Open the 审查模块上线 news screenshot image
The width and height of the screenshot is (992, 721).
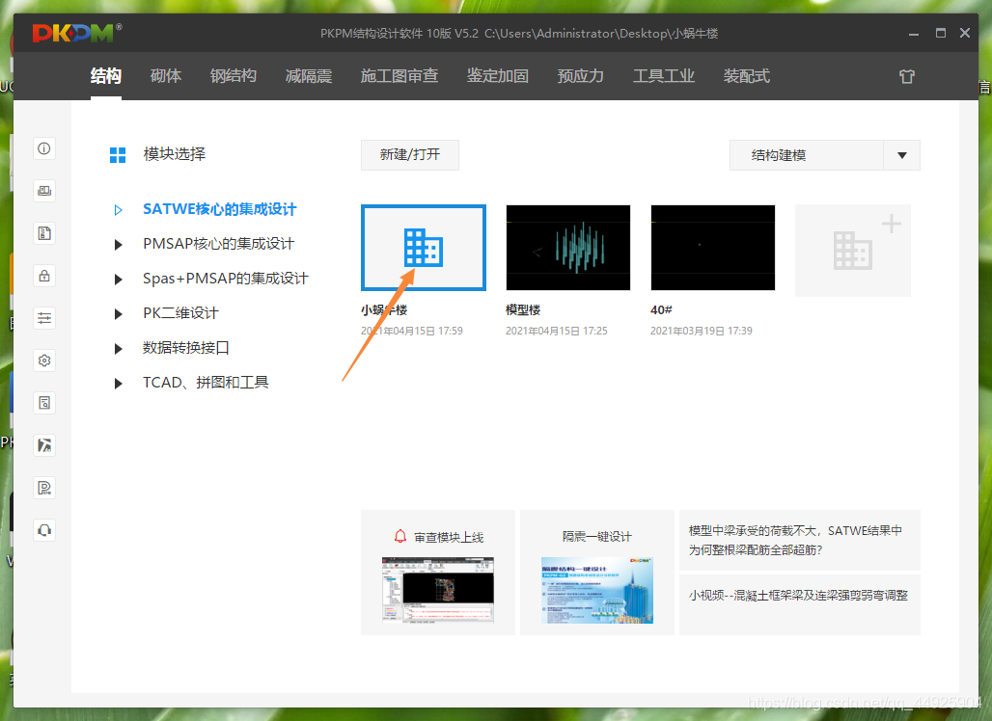438,590
